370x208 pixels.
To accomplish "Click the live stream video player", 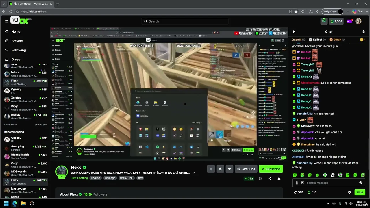I will pos(169,94).
